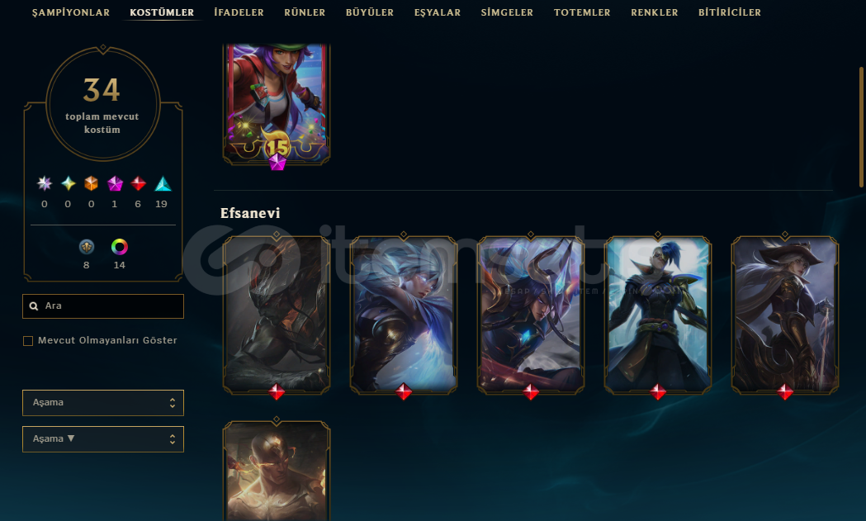Viewport: 866px width, 521px height.
Task: Select the skin card with flame 15 badge
Action: point(277,104)
